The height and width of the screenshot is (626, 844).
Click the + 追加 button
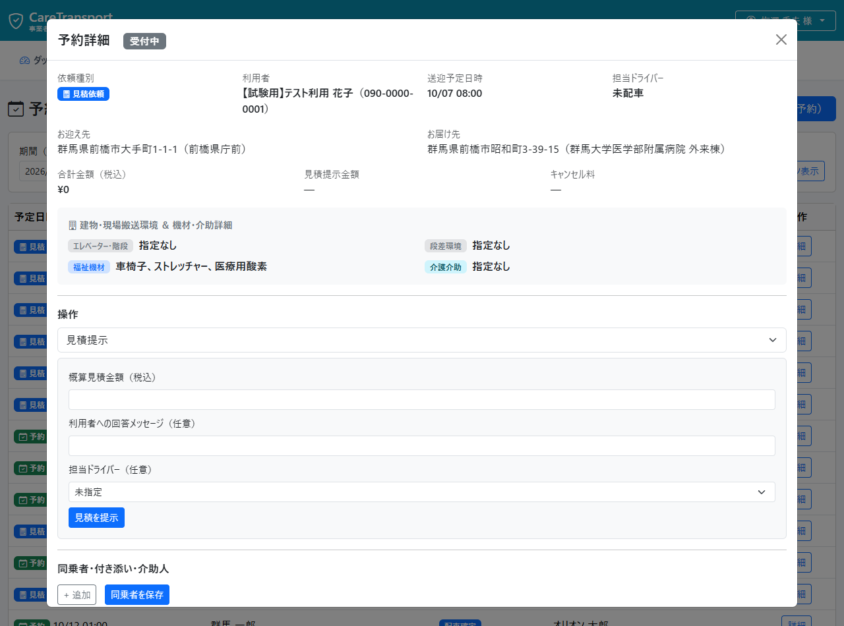(x=77, y=595)
